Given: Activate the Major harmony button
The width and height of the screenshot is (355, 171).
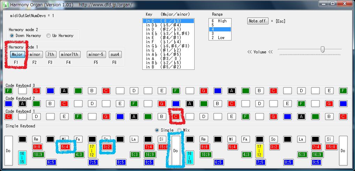Looking at the screenshot, I should click(x=17, y=54).
